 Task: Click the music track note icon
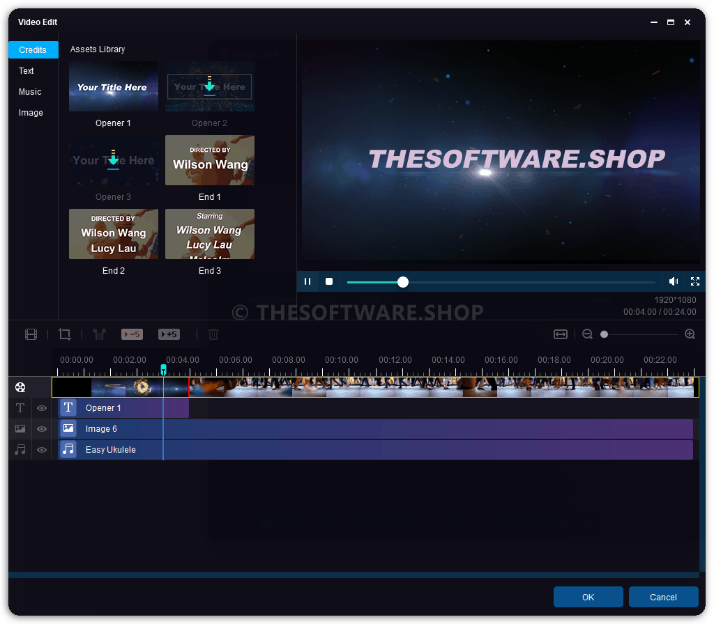20,450
